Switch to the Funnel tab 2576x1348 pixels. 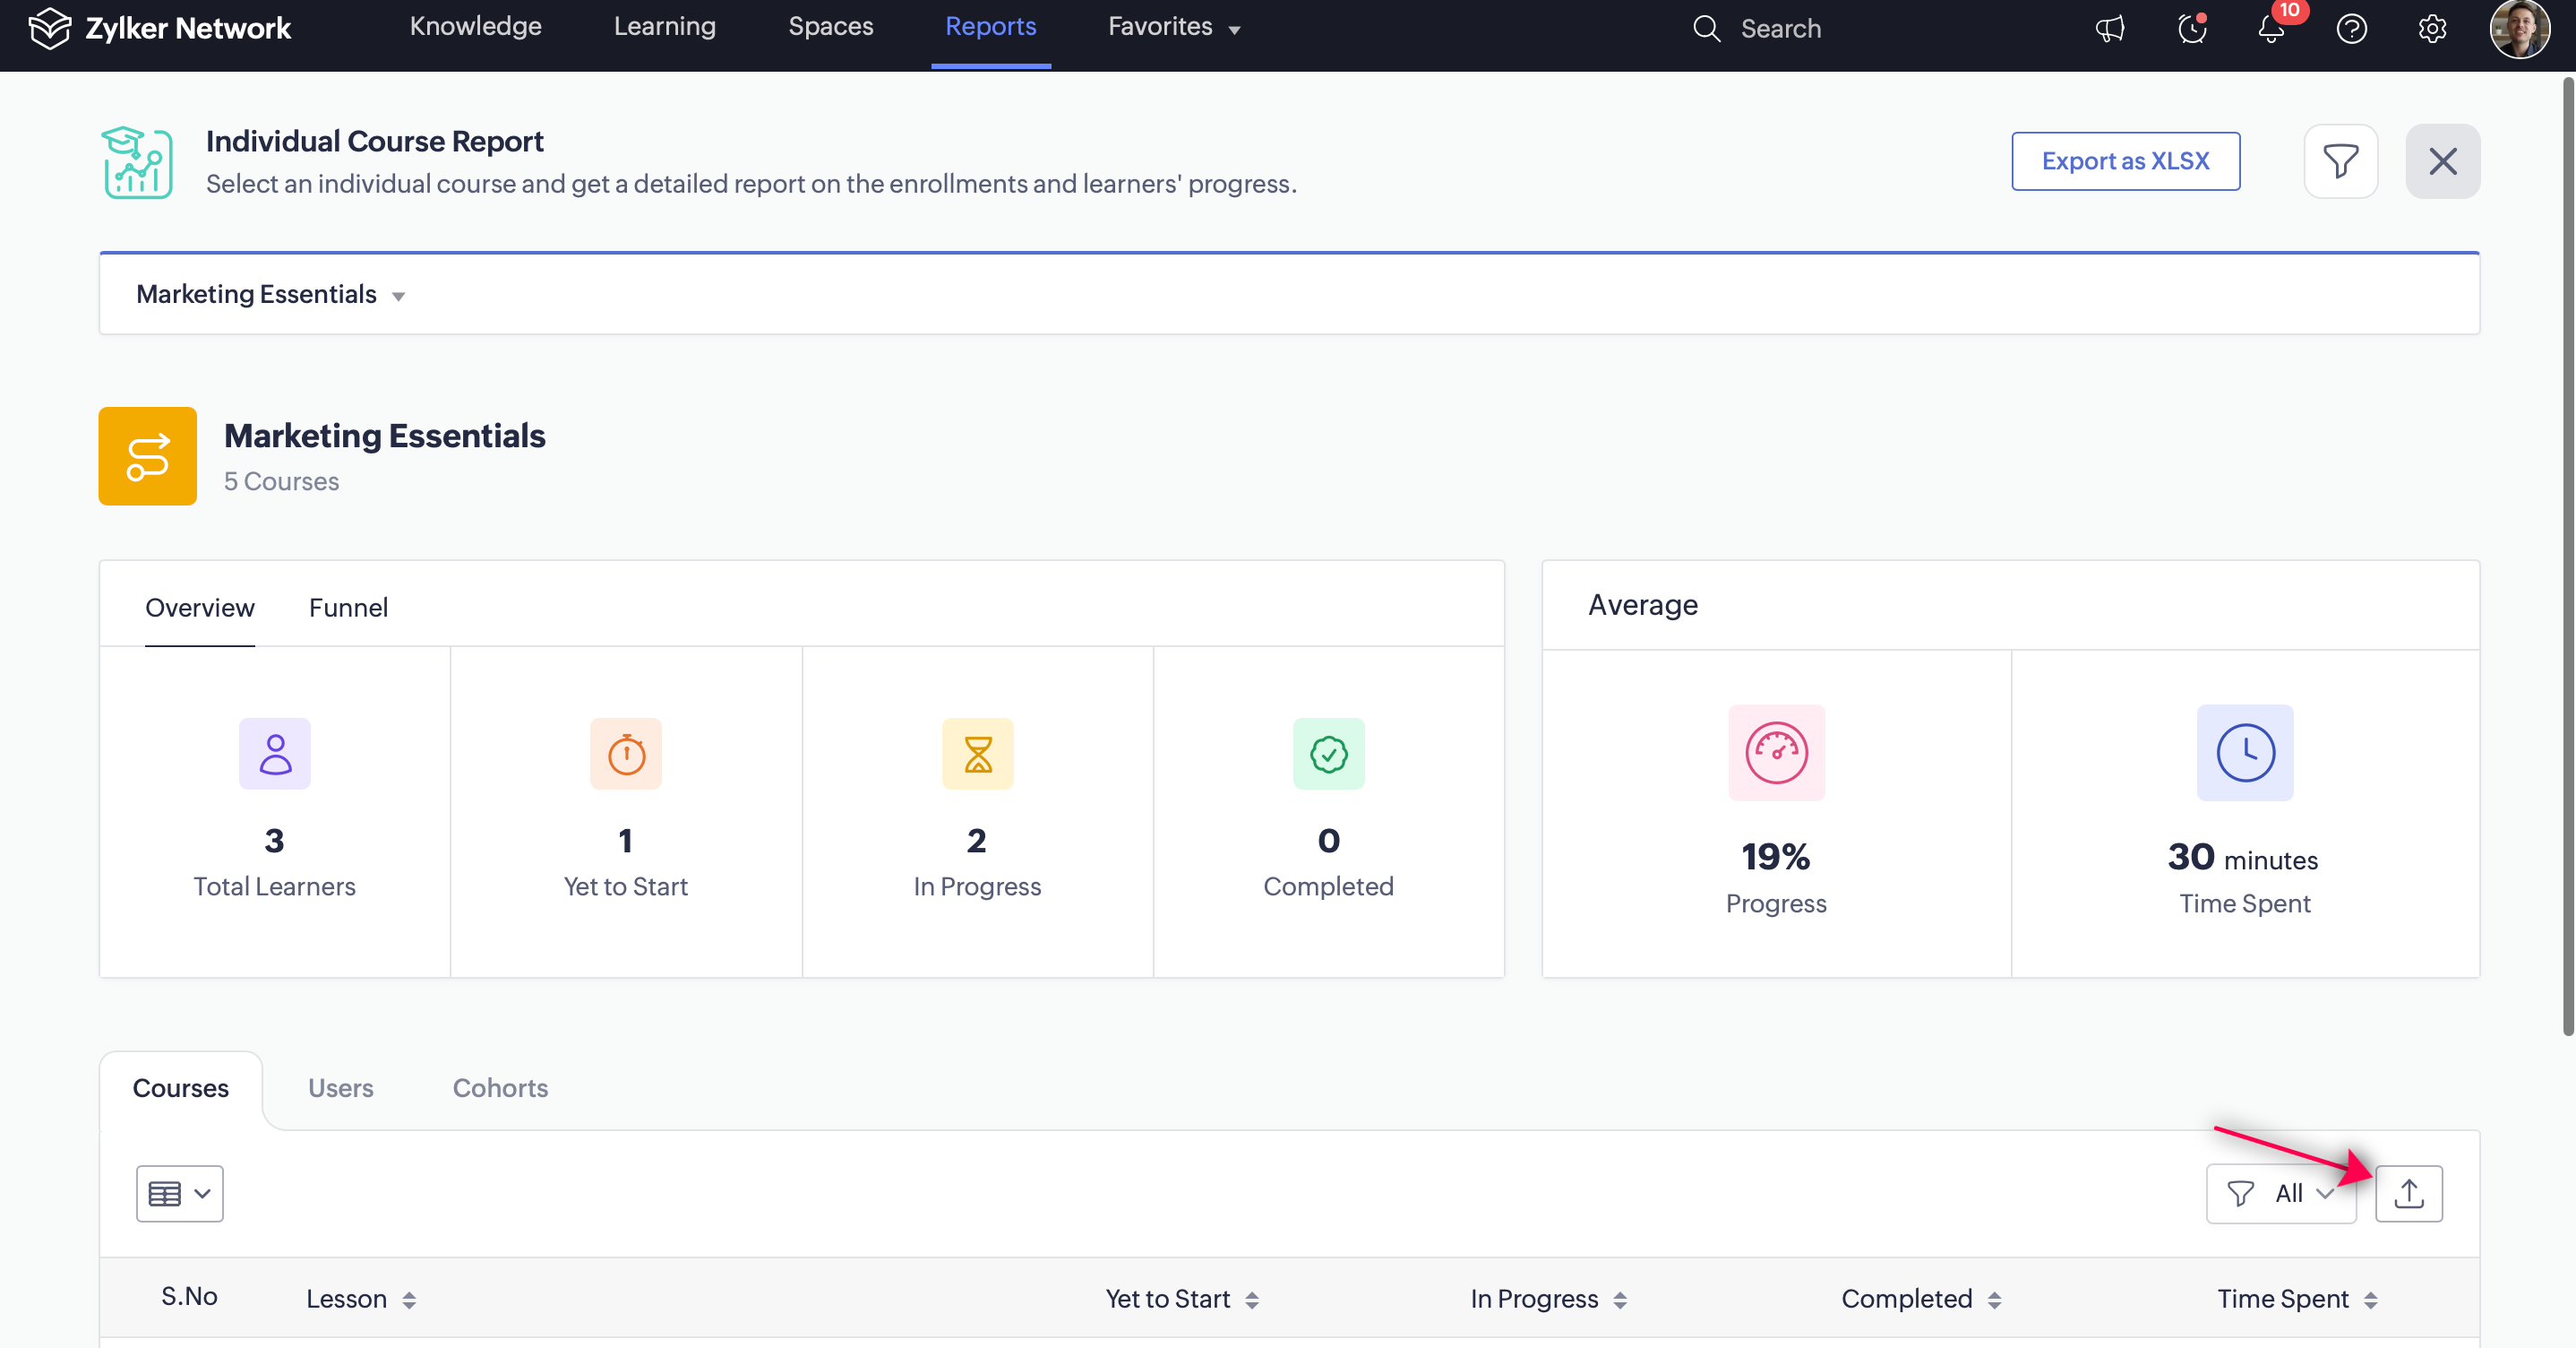click(348, 608)
